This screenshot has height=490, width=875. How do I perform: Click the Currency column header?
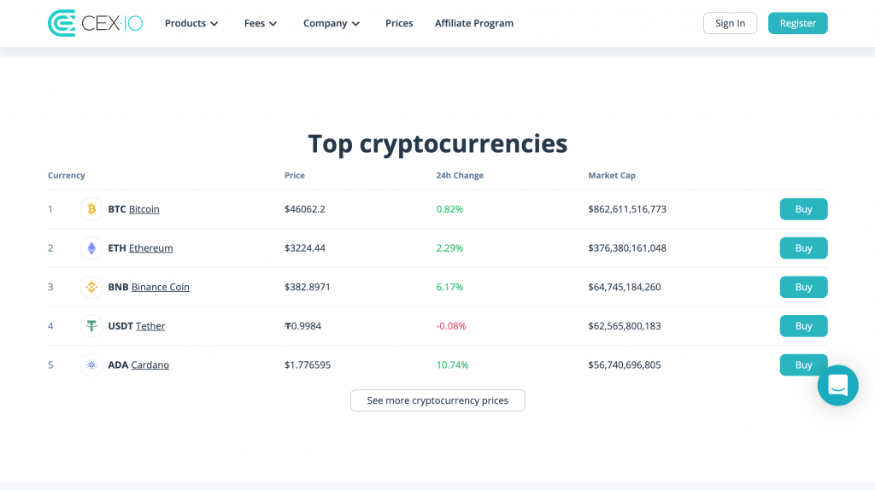coord(67,175)
